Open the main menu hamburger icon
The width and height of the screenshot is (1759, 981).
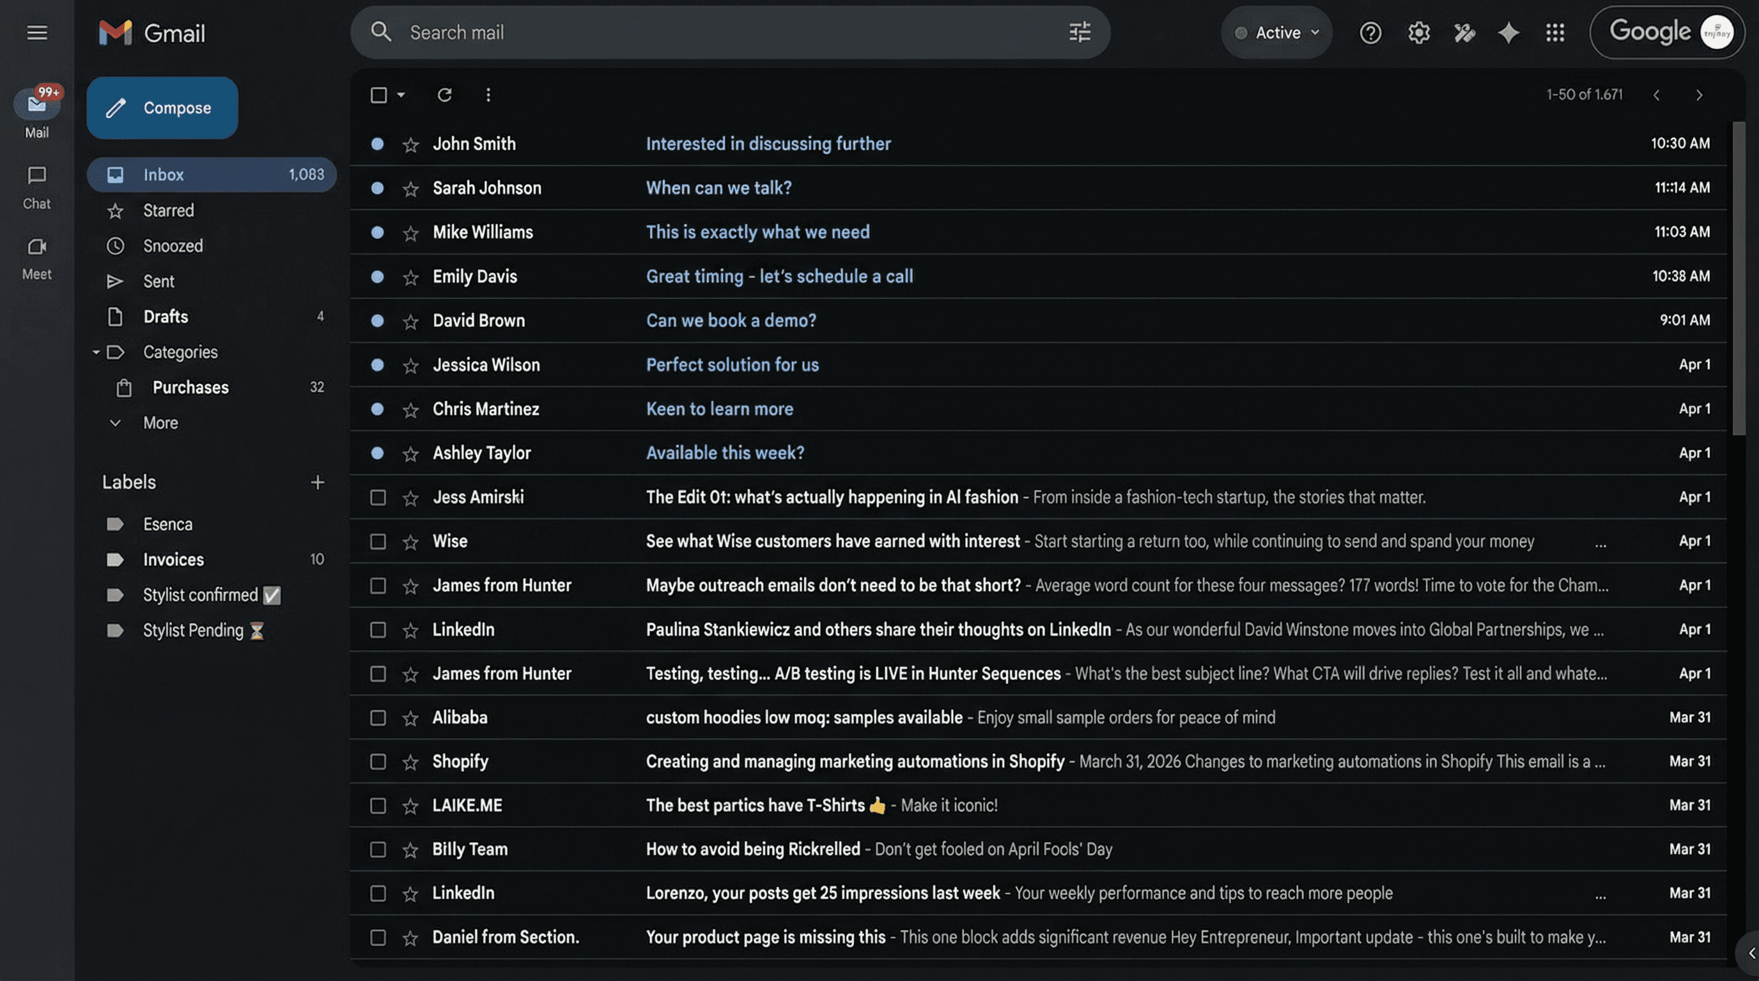coord(37,32)
